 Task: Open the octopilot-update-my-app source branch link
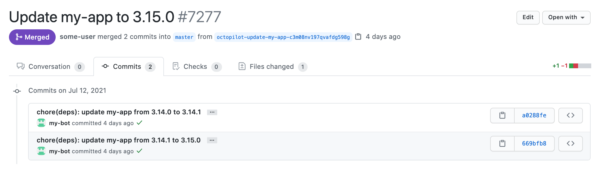(283, 37)
